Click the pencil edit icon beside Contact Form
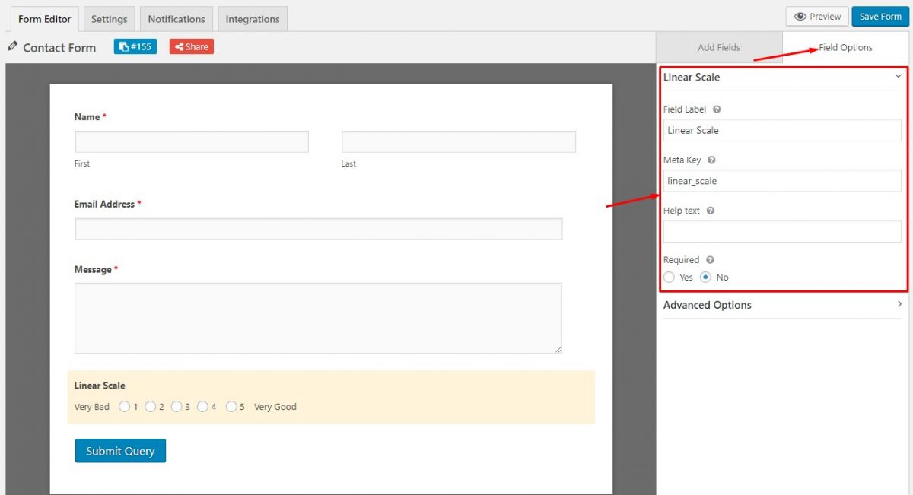913x495 pixels. pyautogui.click(x=13, y=46)
